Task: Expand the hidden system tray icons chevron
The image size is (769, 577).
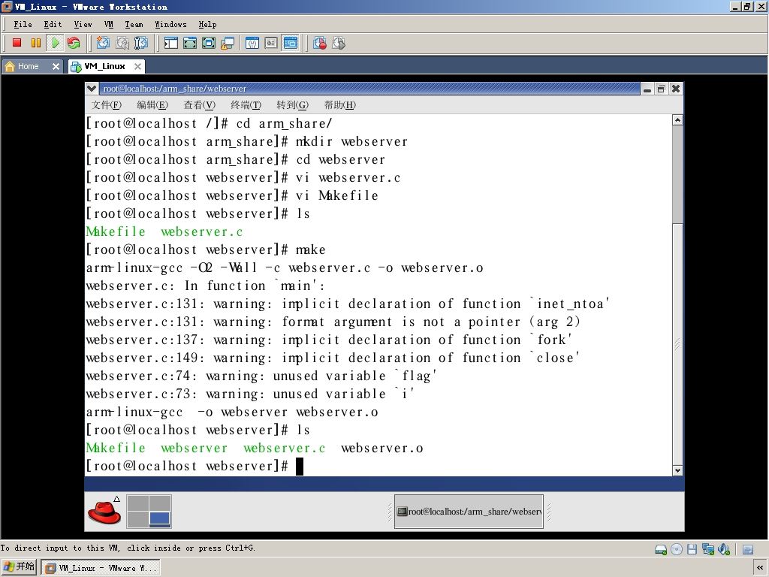Action: 760,568
